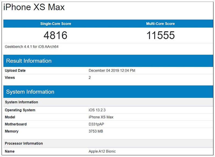The height and width of the screenshot is (157, 215).
Task: Select the Multi-Core Score header
Action: [x=160, y=24]
